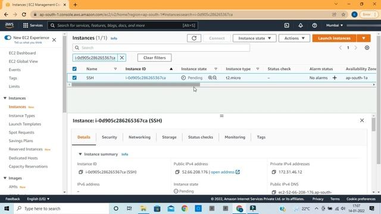The width and height of the screenshot is (381, 214).
Task: Open Launch instances split arrow
Action: click(364, 38)
